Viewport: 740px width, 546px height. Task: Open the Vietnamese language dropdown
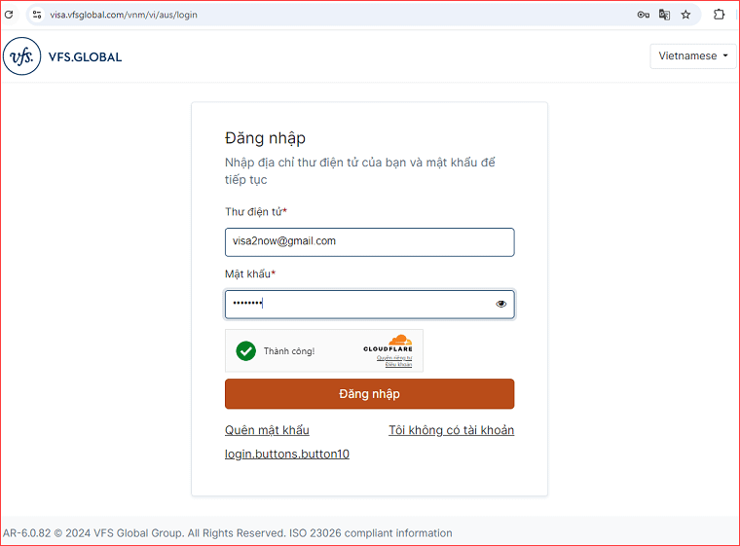pos(694,56)
